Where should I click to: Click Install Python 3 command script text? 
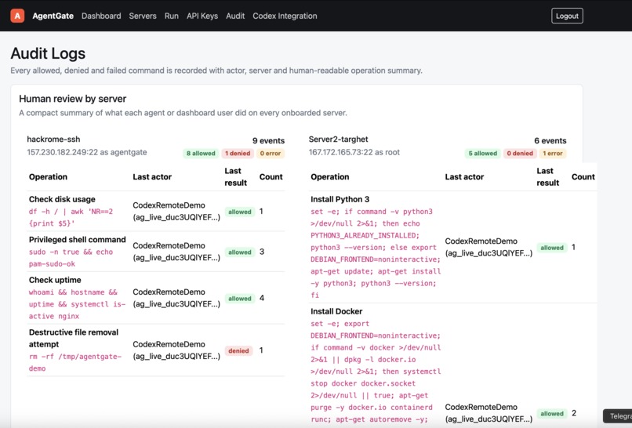[376, 253]
